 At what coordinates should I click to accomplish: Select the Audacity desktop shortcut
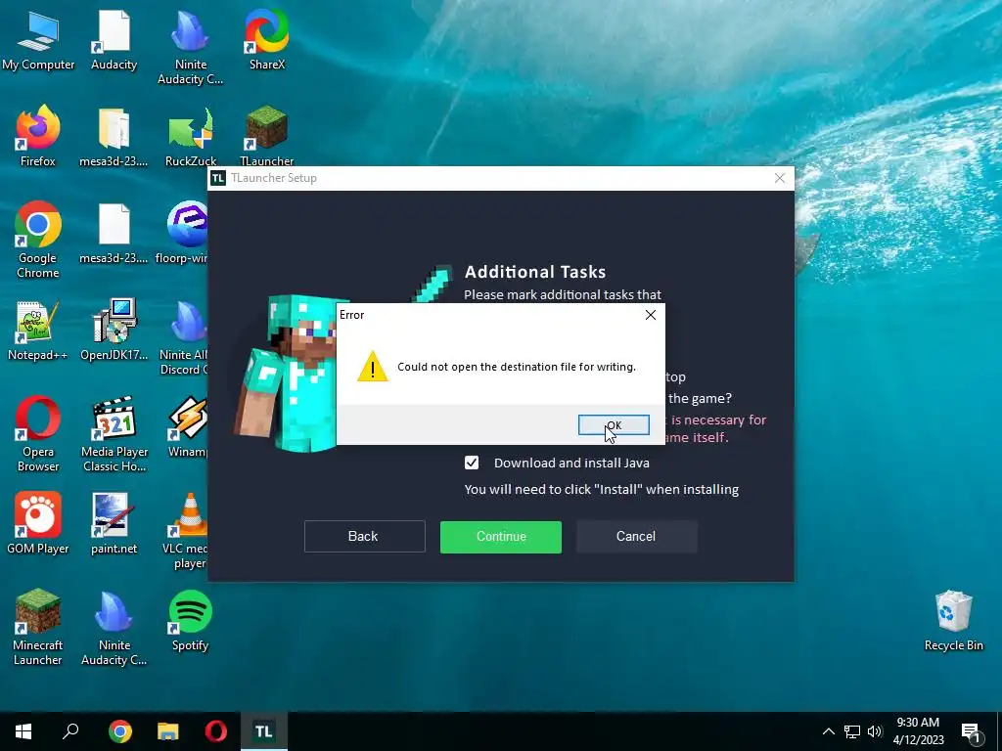114,39
